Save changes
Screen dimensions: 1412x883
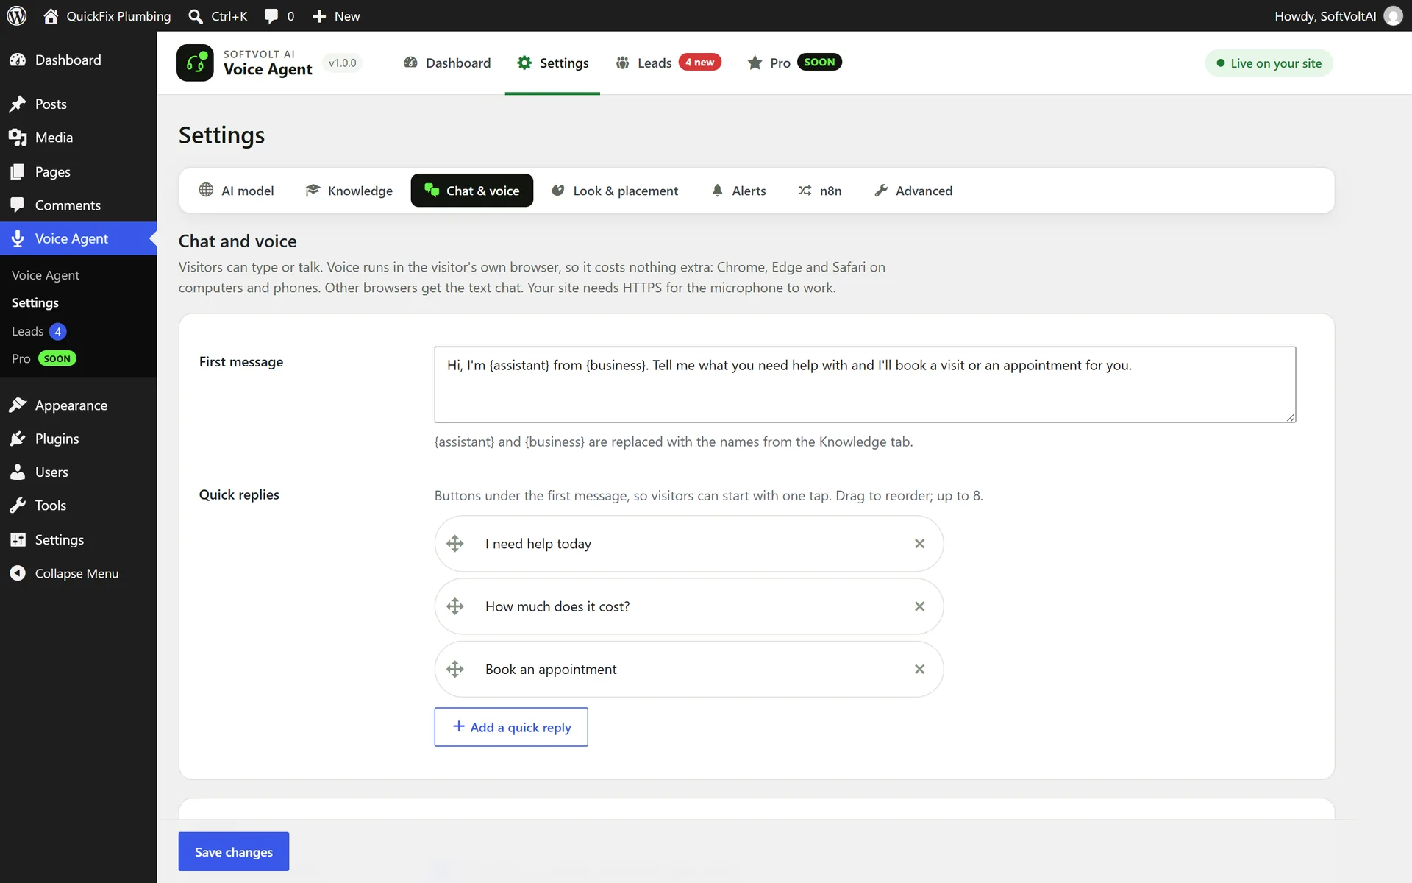click(234, 851)
